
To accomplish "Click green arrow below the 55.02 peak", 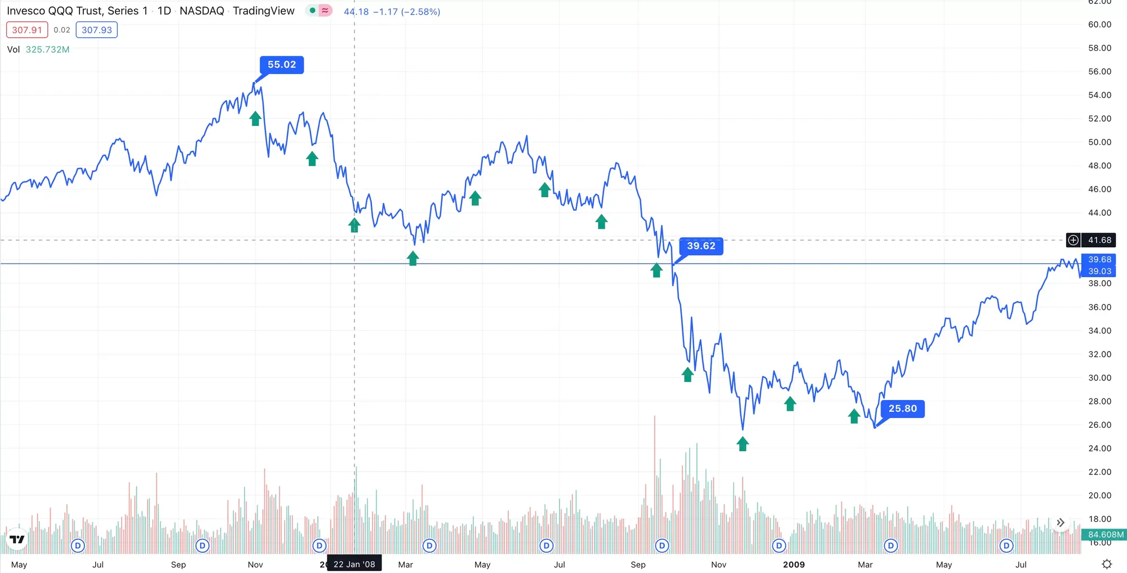I will [x=255, y=118].
